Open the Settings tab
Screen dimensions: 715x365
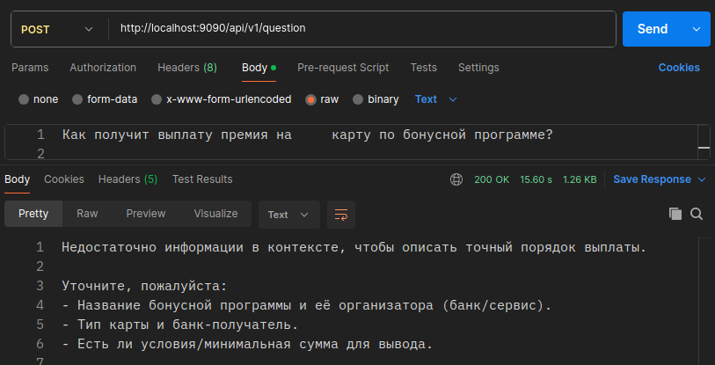(x=478, y=68)
